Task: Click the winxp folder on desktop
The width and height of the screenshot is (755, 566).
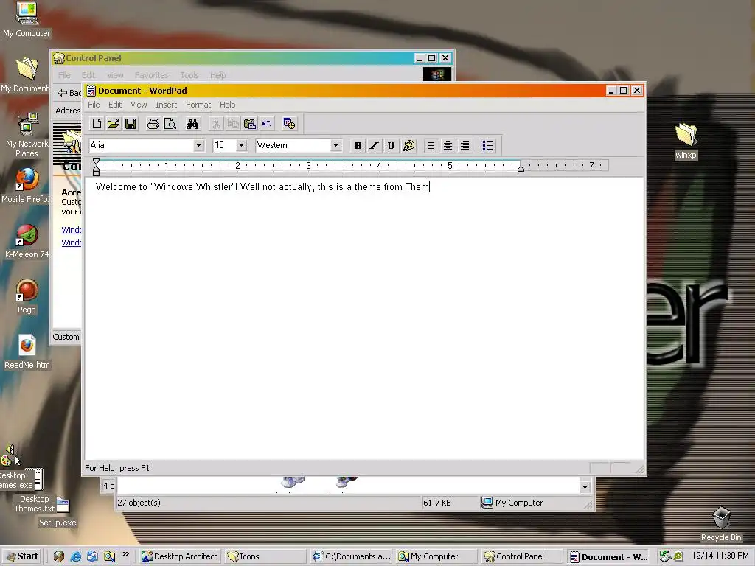Action: click(x=686, y=141)
